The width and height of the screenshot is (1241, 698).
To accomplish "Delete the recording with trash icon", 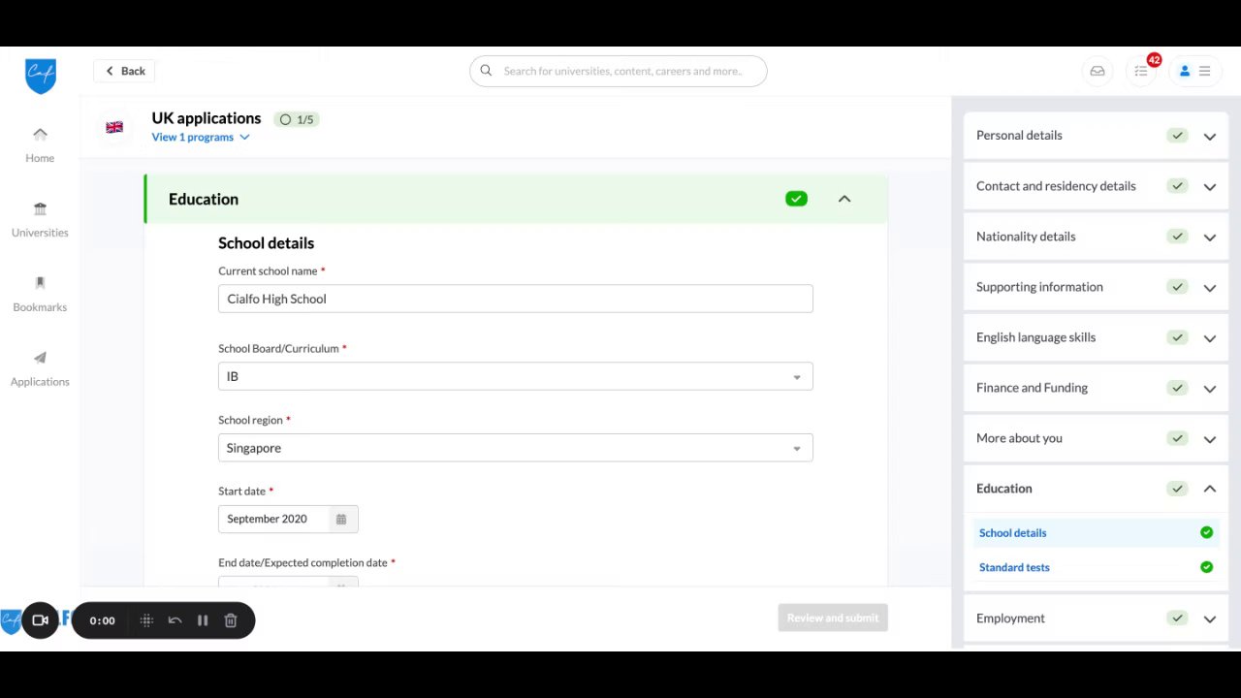I will [x=231, y=620].
